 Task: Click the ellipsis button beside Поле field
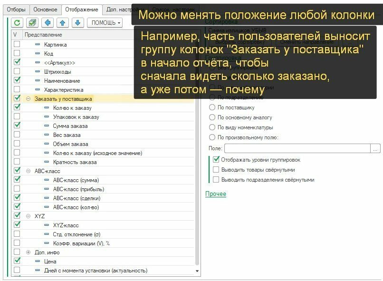375,148
